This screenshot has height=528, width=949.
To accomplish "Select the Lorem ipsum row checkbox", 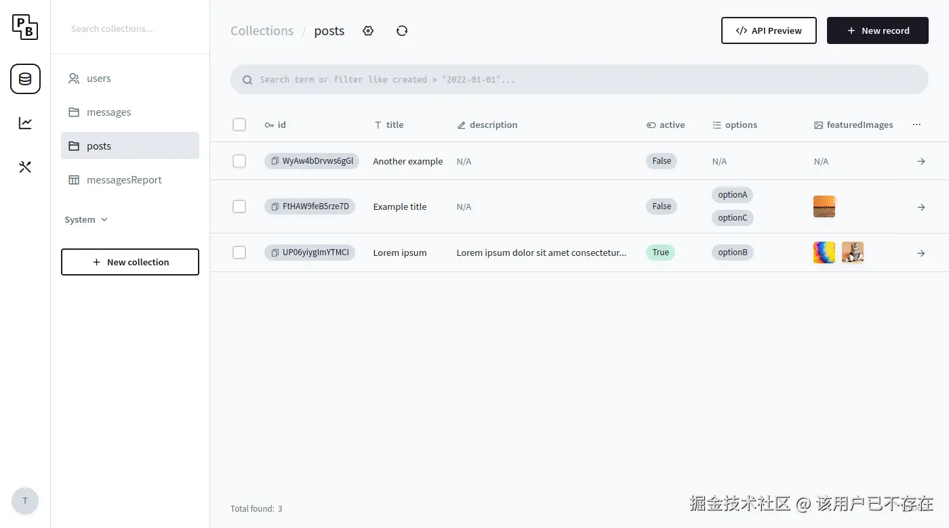I will pyautogui.click(x=239, y=252).
